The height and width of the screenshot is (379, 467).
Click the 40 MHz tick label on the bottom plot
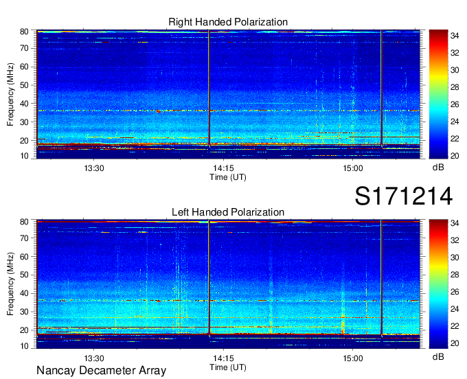[24, 293]
